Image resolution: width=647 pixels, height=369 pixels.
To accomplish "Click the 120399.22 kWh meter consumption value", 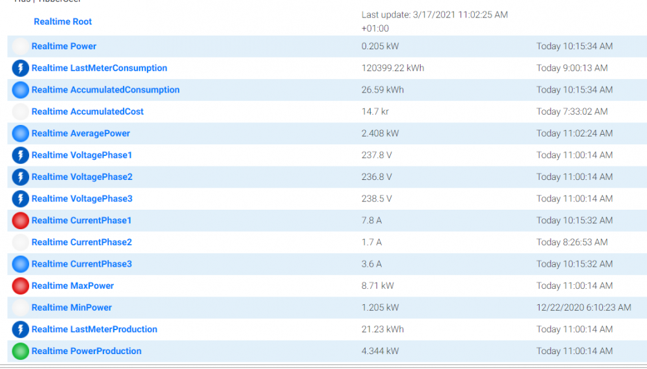I will (x=393, y=68).
